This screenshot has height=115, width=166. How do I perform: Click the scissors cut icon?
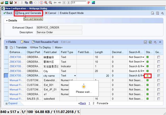coord(22,3)
